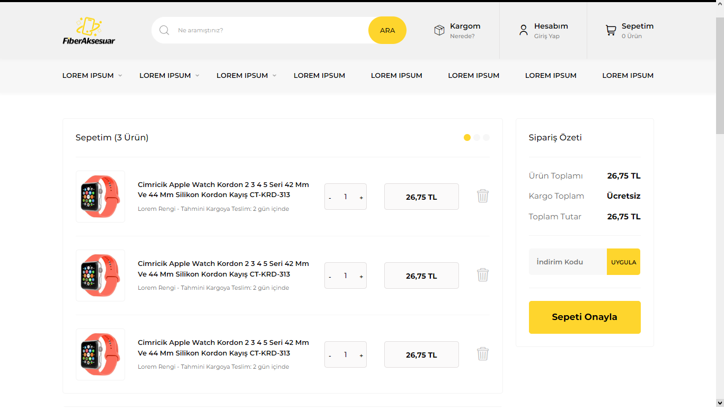
Task: Delete third cart item with trash icon
Action: (483, 354)
